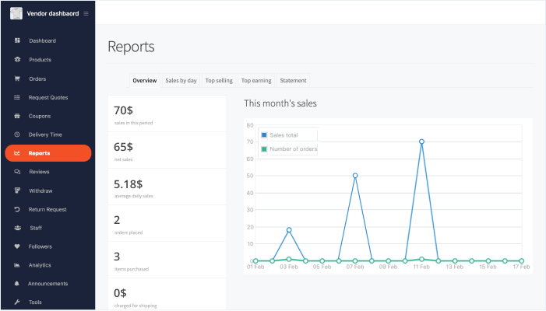Click the Reports chart icon
546x311 pixels.
pyautogui.click(x=16, y=153)
